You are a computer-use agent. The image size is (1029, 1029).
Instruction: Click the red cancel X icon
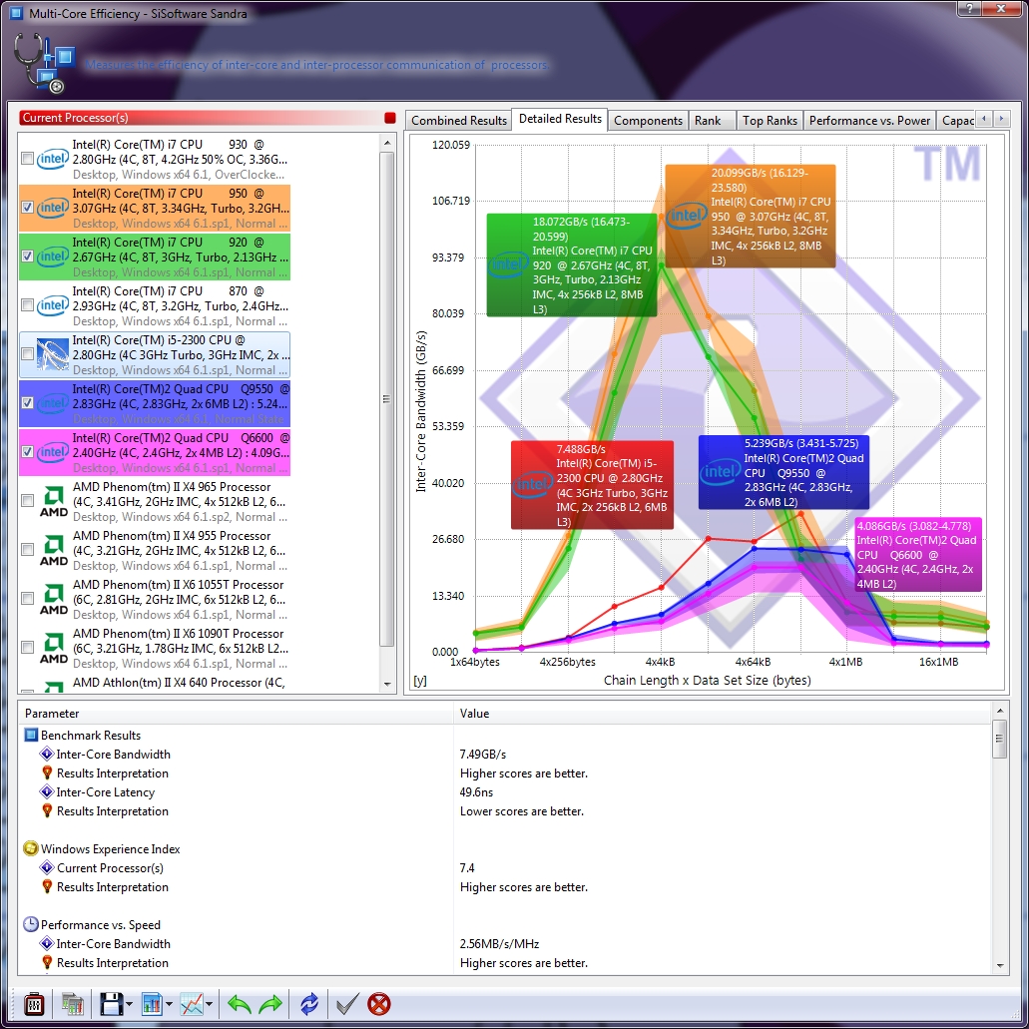(x=378, y=1004)
